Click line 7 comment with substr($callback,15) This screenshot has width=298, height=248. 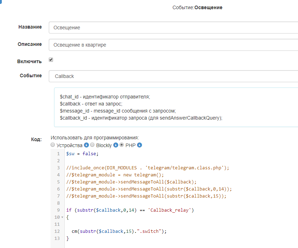(146, 196)
